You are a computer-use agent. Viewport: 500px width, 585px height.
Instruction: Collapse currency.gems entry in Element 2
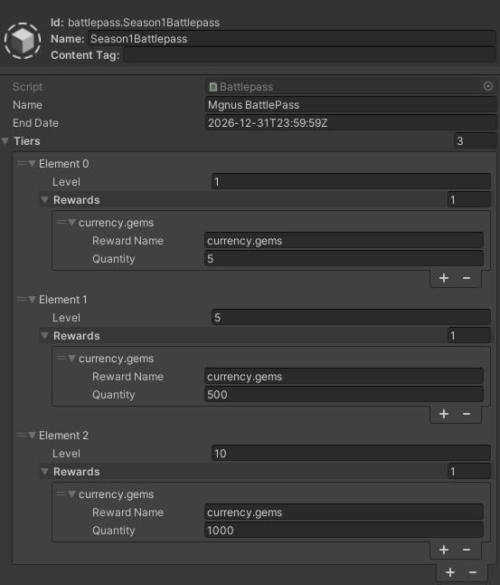(x=72, y=494)
